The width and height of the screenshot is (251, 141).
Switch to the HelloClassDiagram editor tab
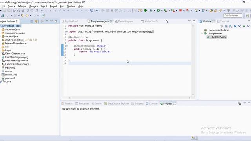151,22
